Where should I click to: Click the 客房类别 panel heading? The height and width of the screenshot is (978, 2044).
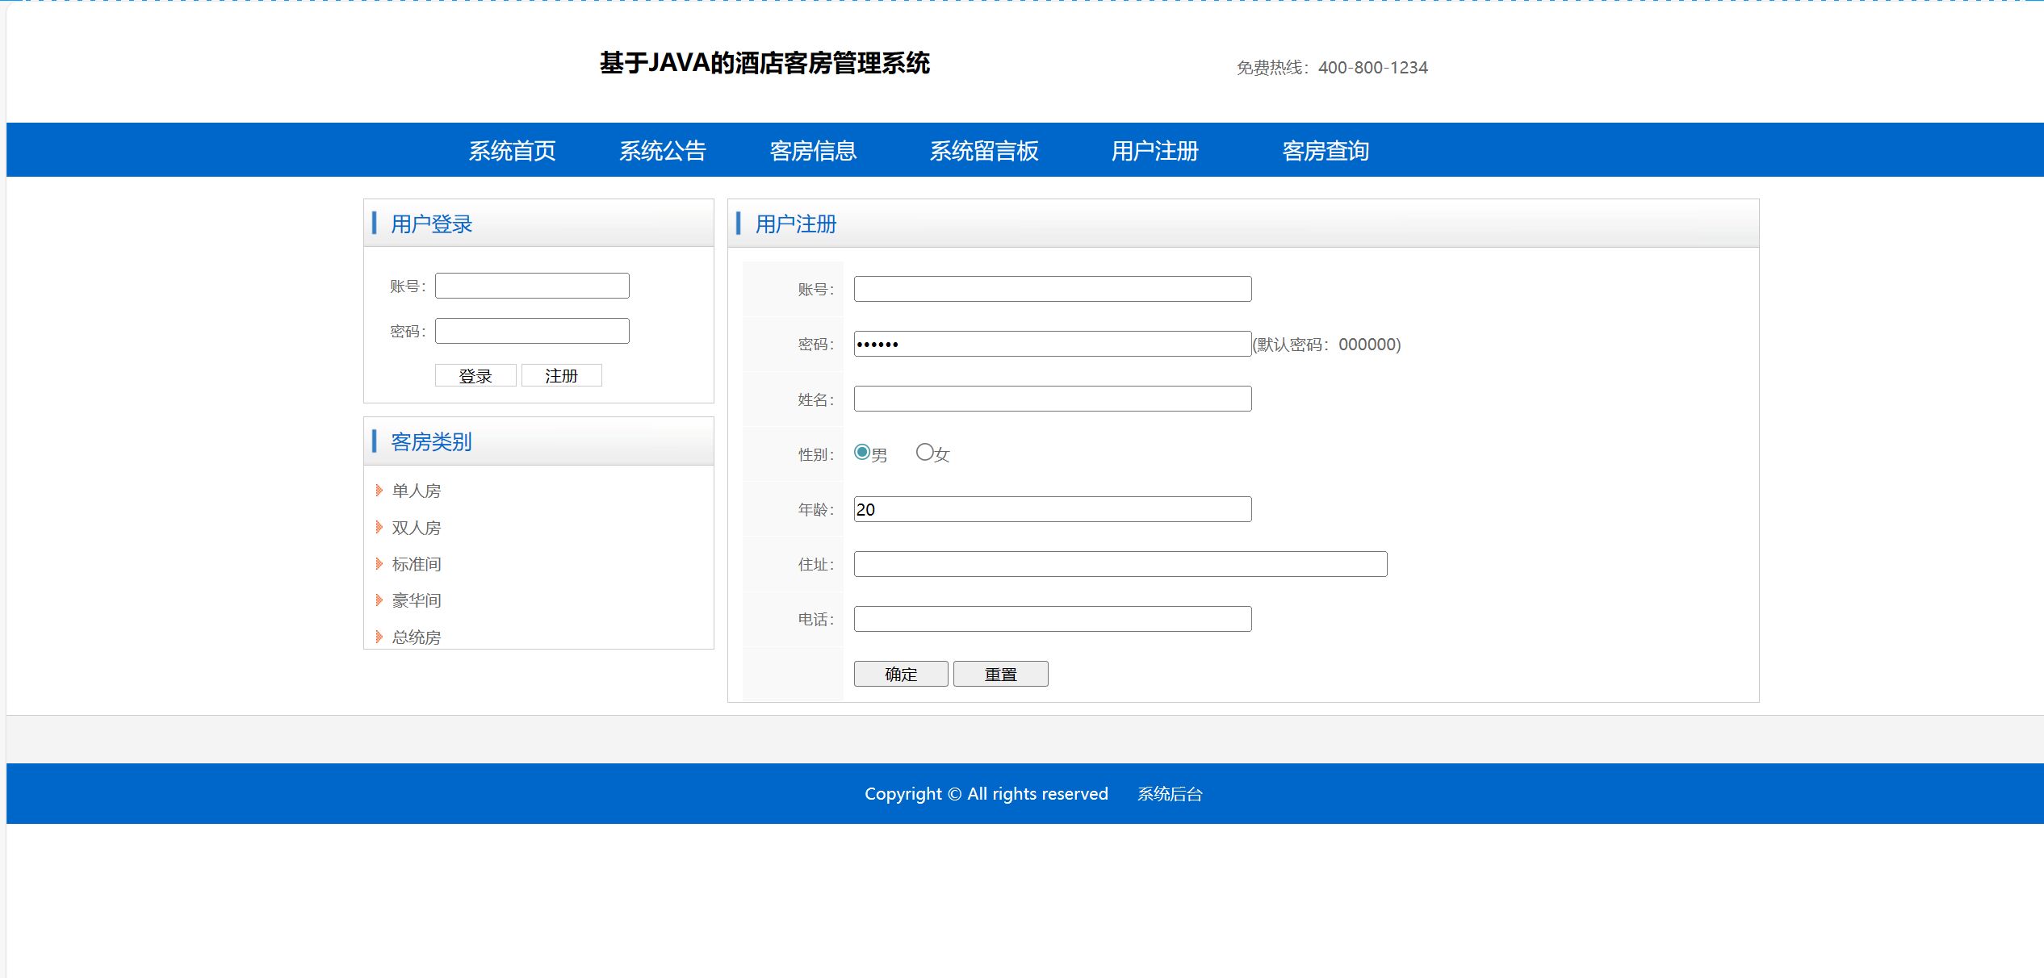click(x=432, y=441)
